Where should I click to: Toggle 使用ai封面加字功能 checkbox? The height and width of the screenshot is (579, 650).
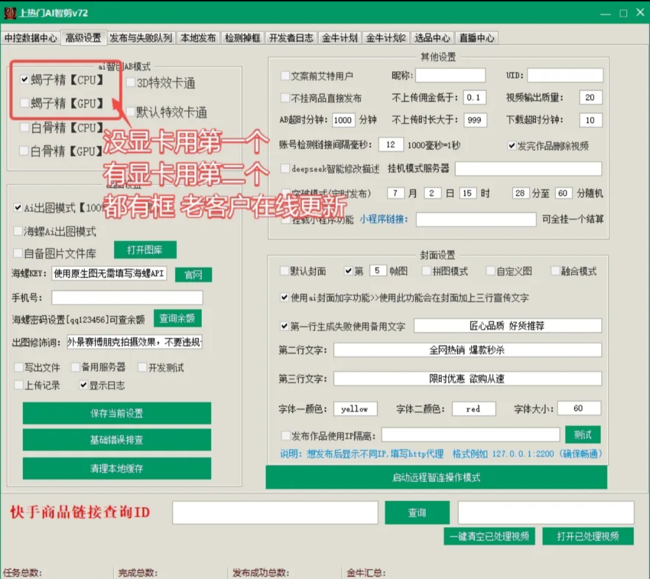(284, 297)
